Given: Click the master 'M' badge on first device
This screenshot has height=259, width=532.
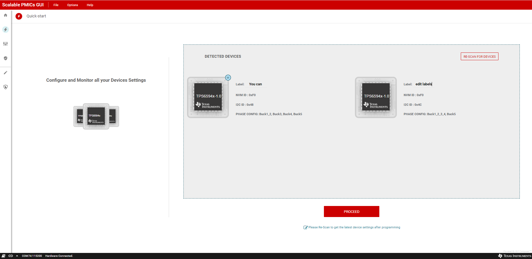Looking at the screenshot, I should point(228,78).
